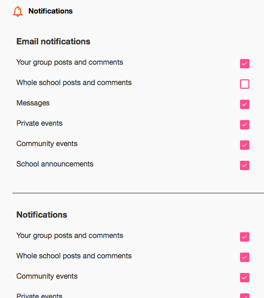Click the 'School announcements' label text
The image size is (264, 298).
coord(55,164)
